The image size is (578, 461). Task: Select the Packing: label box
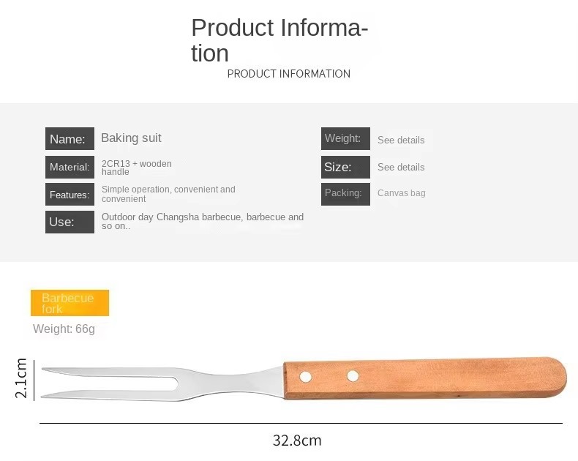click(x=345, y=195)
